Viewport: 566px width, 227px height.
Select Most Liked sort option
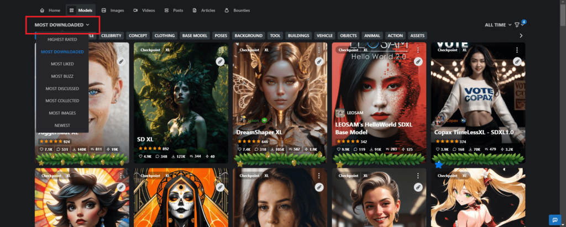pyautogui.click(x=62, y=64)
